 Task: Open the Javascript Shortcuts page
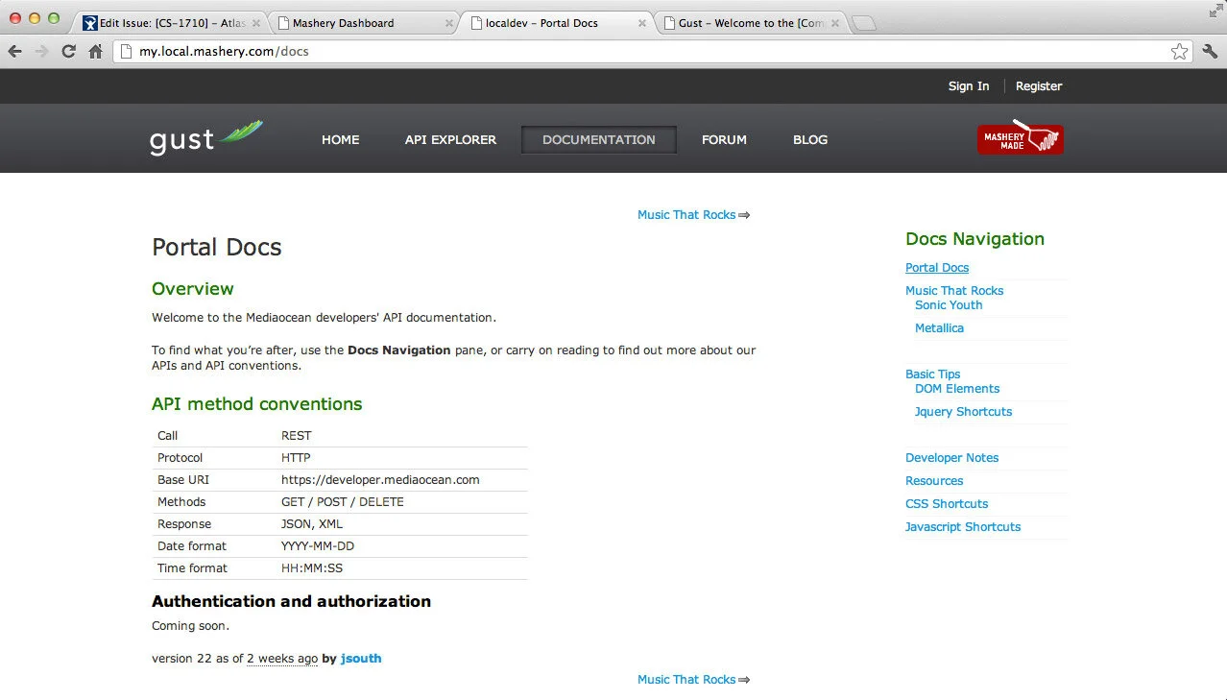[963, 527]
